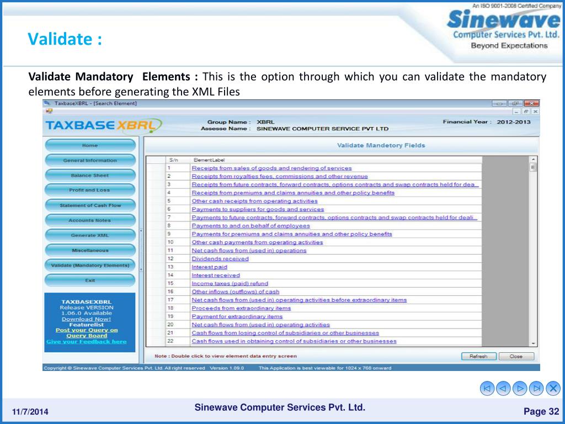Image resolution: width=565 pixels, height=424 pixels.
Task: Open General Information section
Action: click(90, 161)
